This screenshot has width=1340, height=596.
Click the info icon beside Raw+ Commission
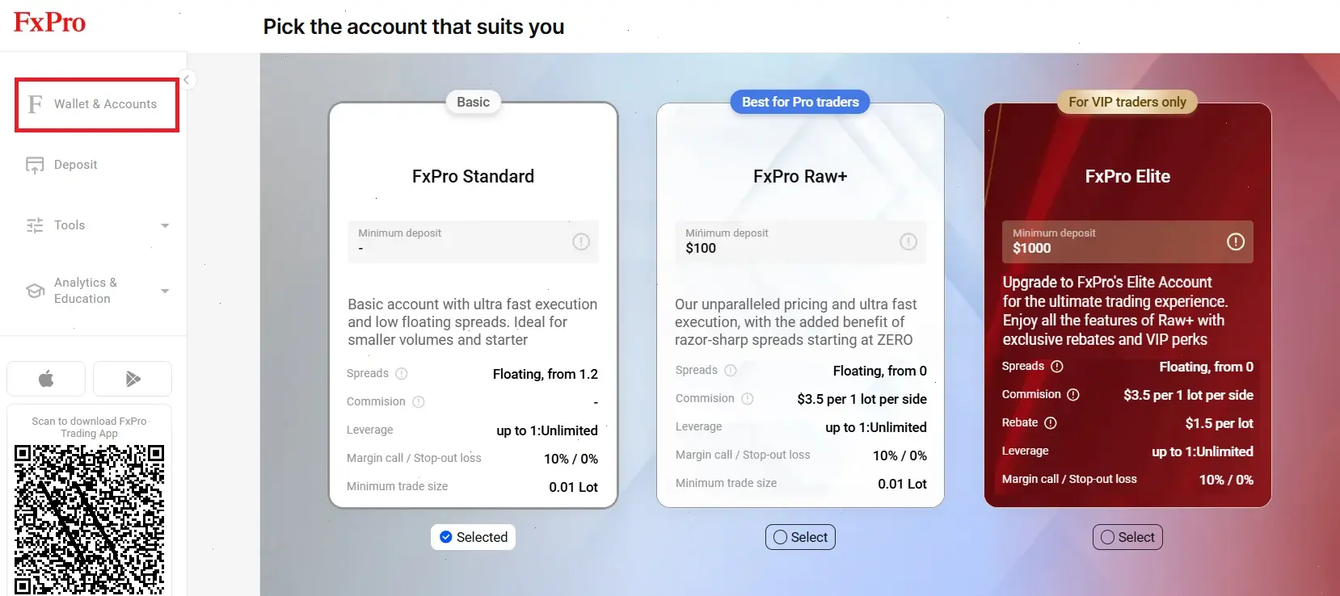pos(747,398)
